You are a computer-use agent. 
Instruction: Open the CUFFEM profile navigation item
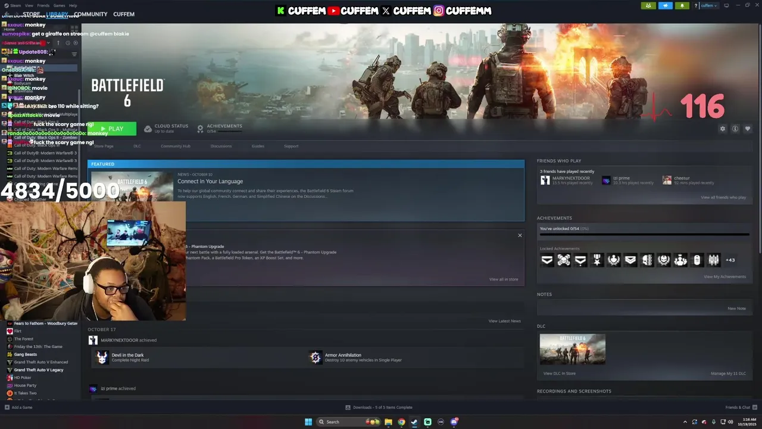tap(124, 14)
